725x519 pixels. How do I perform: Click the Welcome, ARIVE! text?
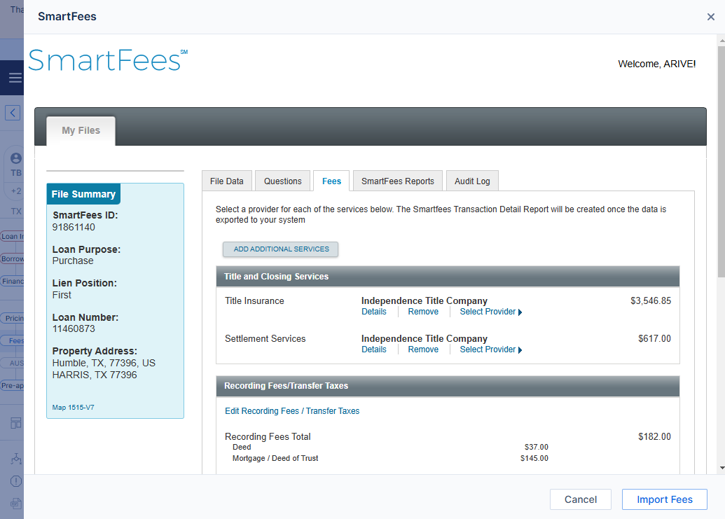[x=656, y=64]
